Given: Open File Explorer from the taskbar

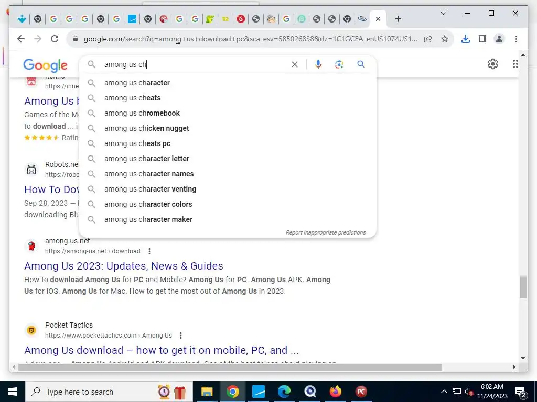Looking at the screenshot, I should [x=207, y=392].
